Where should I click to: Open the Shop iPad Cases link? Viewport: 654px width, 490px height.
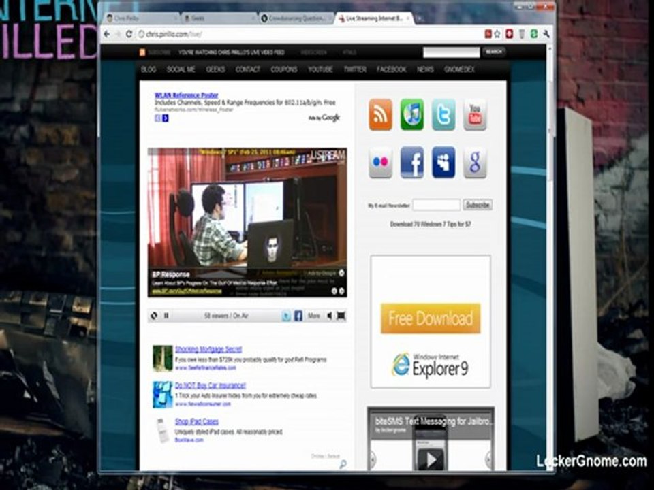(x=196, y=422)
